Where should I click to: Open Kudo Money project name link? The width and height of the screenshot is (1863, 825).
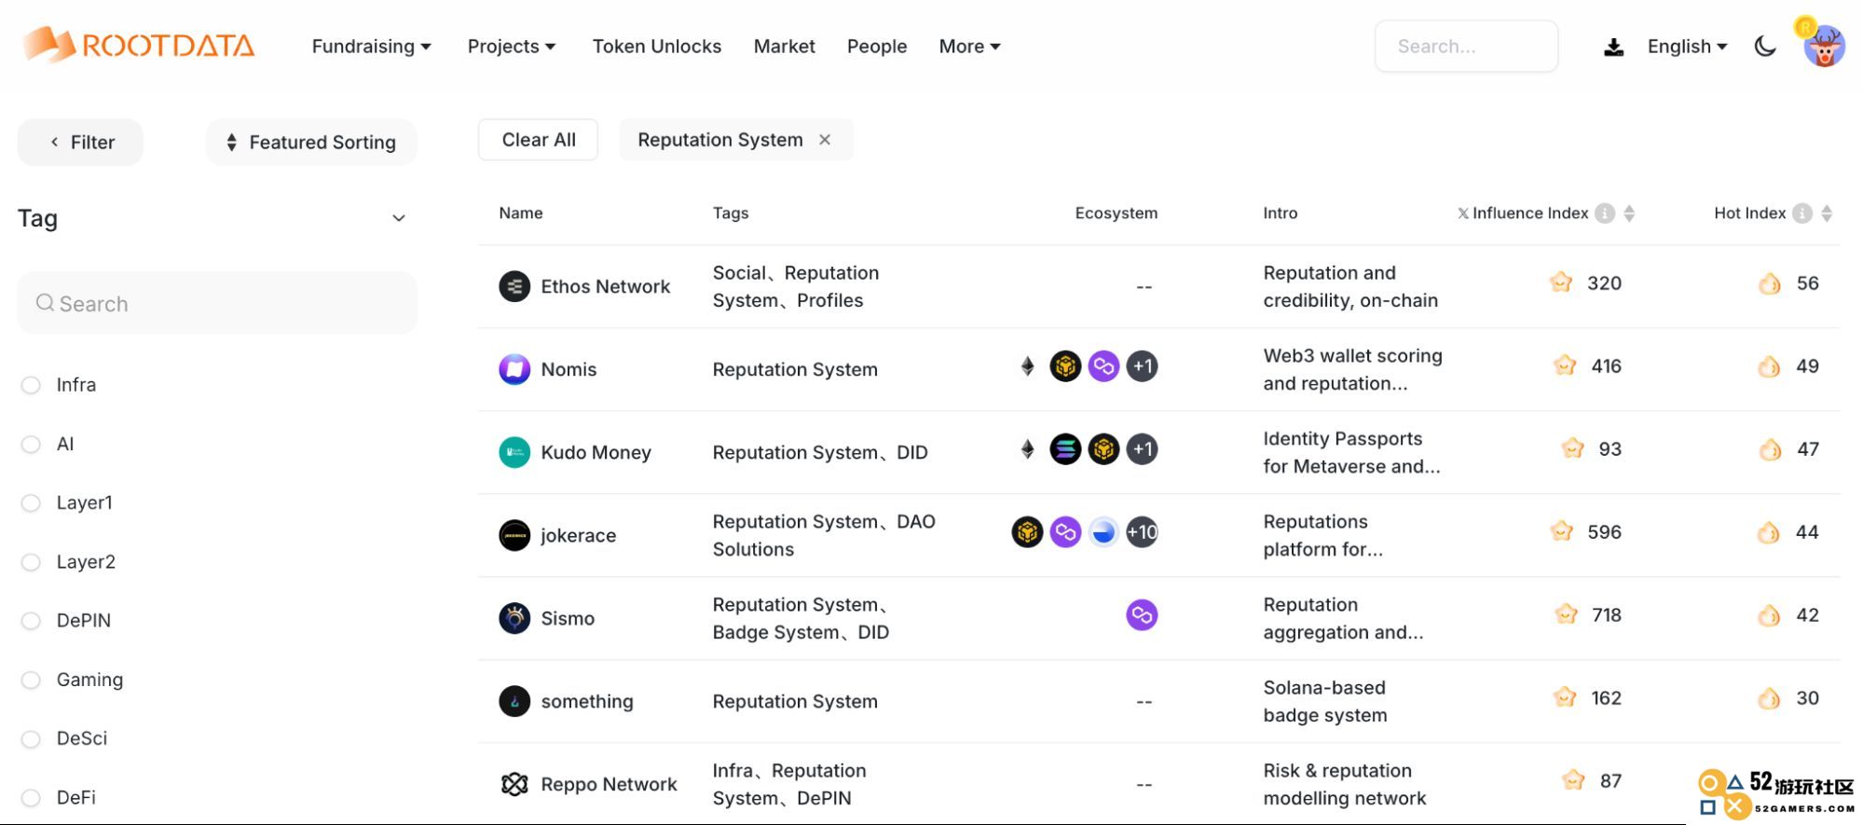pos(596,452)
